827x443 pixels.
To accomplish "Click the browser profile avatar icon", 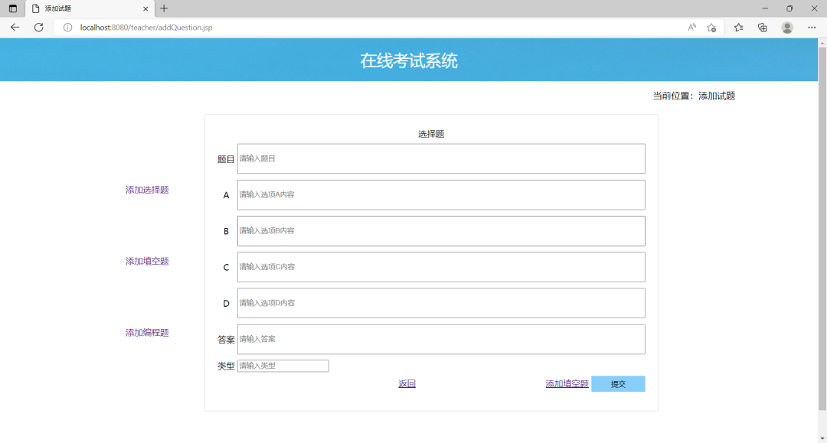I will [x=787, y=27].
